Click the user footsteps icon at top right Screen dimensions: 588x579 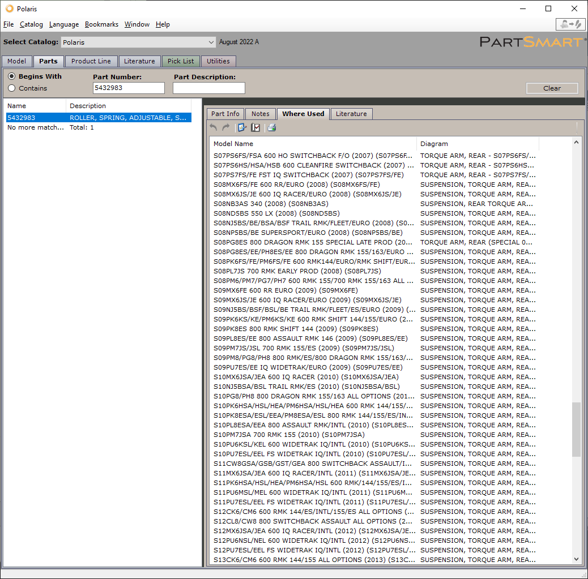coord(570,24)
